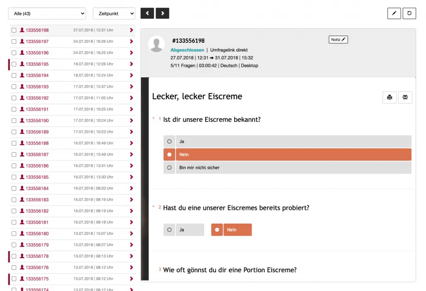Send questionnaire via the envelope icon
The width and height of the screenshot is (426, 291).
point(405,97)
